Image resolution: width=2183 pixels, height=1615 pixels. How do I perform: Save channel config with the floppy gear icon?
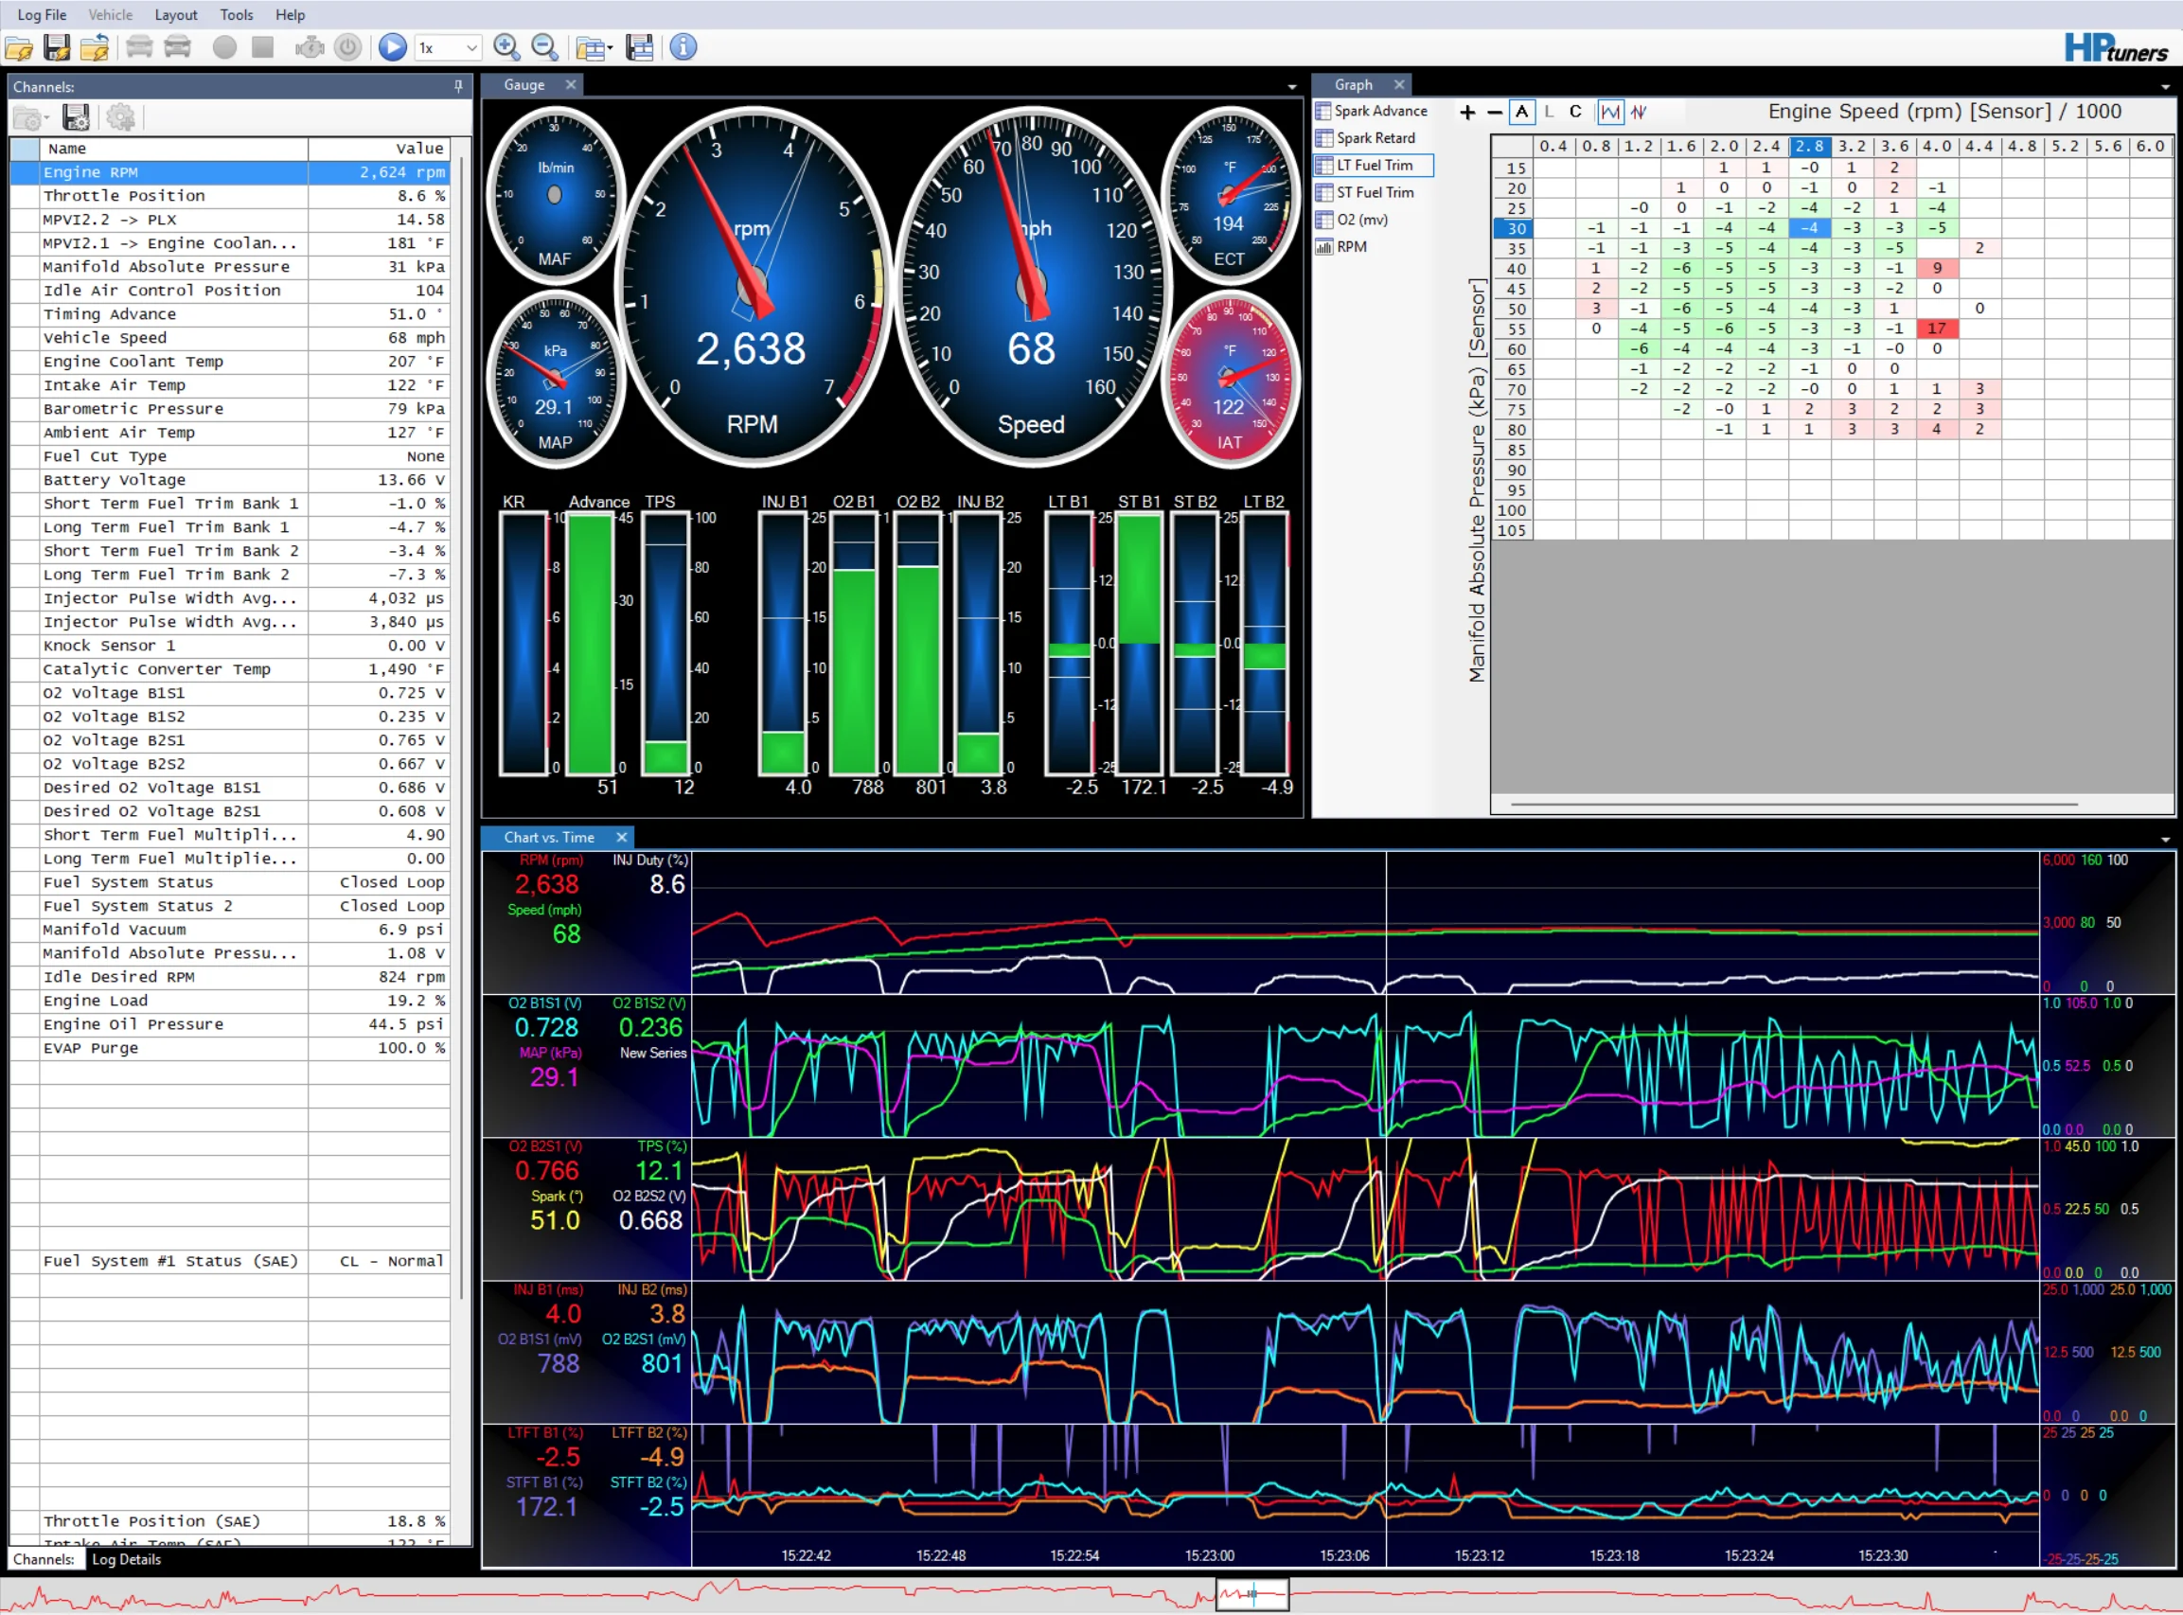77,118
